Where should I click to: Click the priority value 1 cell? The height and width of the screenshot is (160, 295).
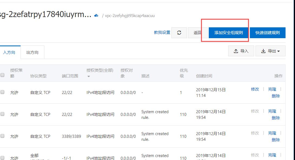tap(181, 93)
